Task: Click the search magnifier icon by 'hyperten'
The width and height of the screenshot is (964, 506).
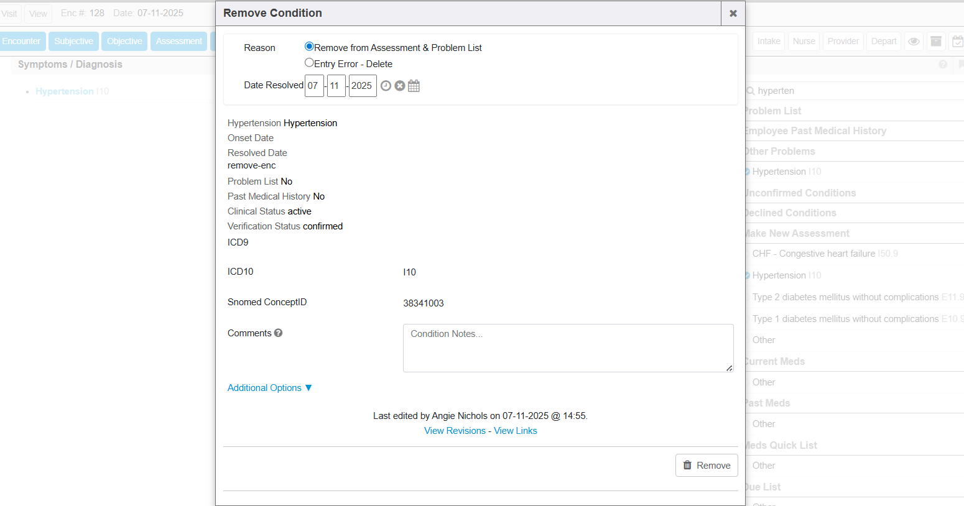Action: 751,91
